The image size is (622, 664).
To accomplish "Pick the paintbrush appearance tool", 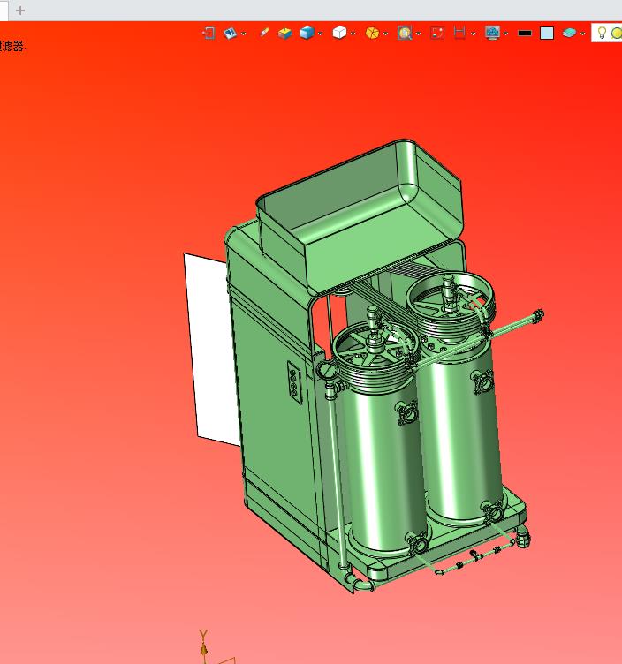I will (x=264, y=33).
